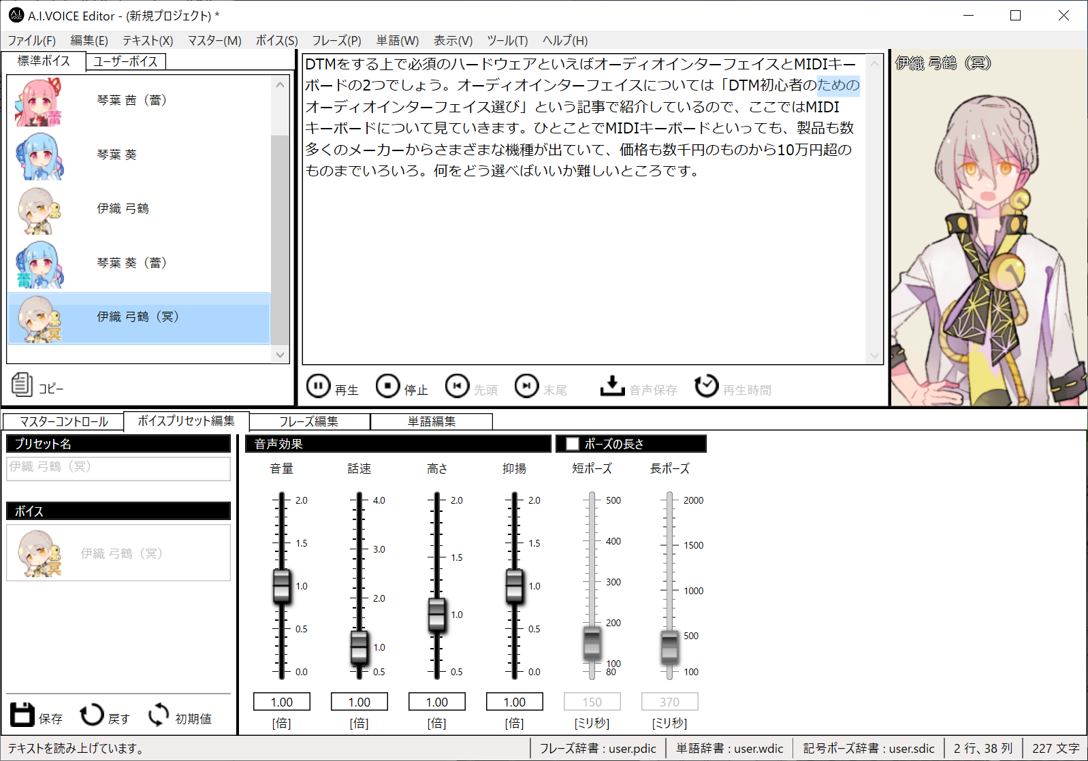
Task: Open the 単語(W) menu
Action: pyautogui.click(x=398, y=40)
